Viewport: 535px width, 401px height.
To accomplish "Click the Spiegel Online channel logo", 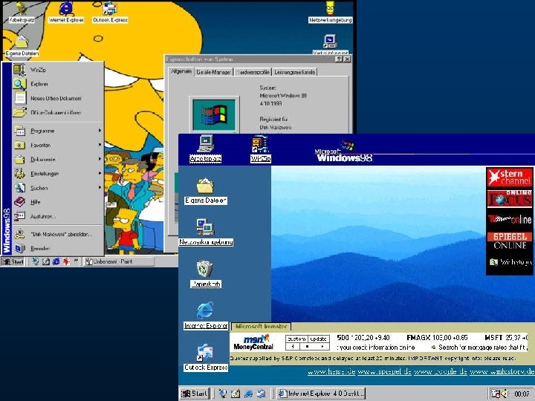I will 509,241.
